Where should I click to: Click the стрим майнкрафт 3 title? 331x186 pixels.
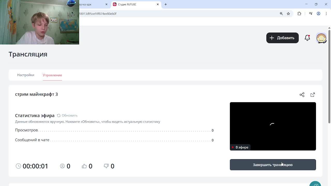pyautogui.click(x=36, y=94)
